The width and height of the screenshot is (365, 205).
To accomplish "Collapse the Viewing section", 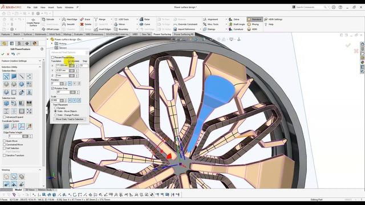I will 40,170.
